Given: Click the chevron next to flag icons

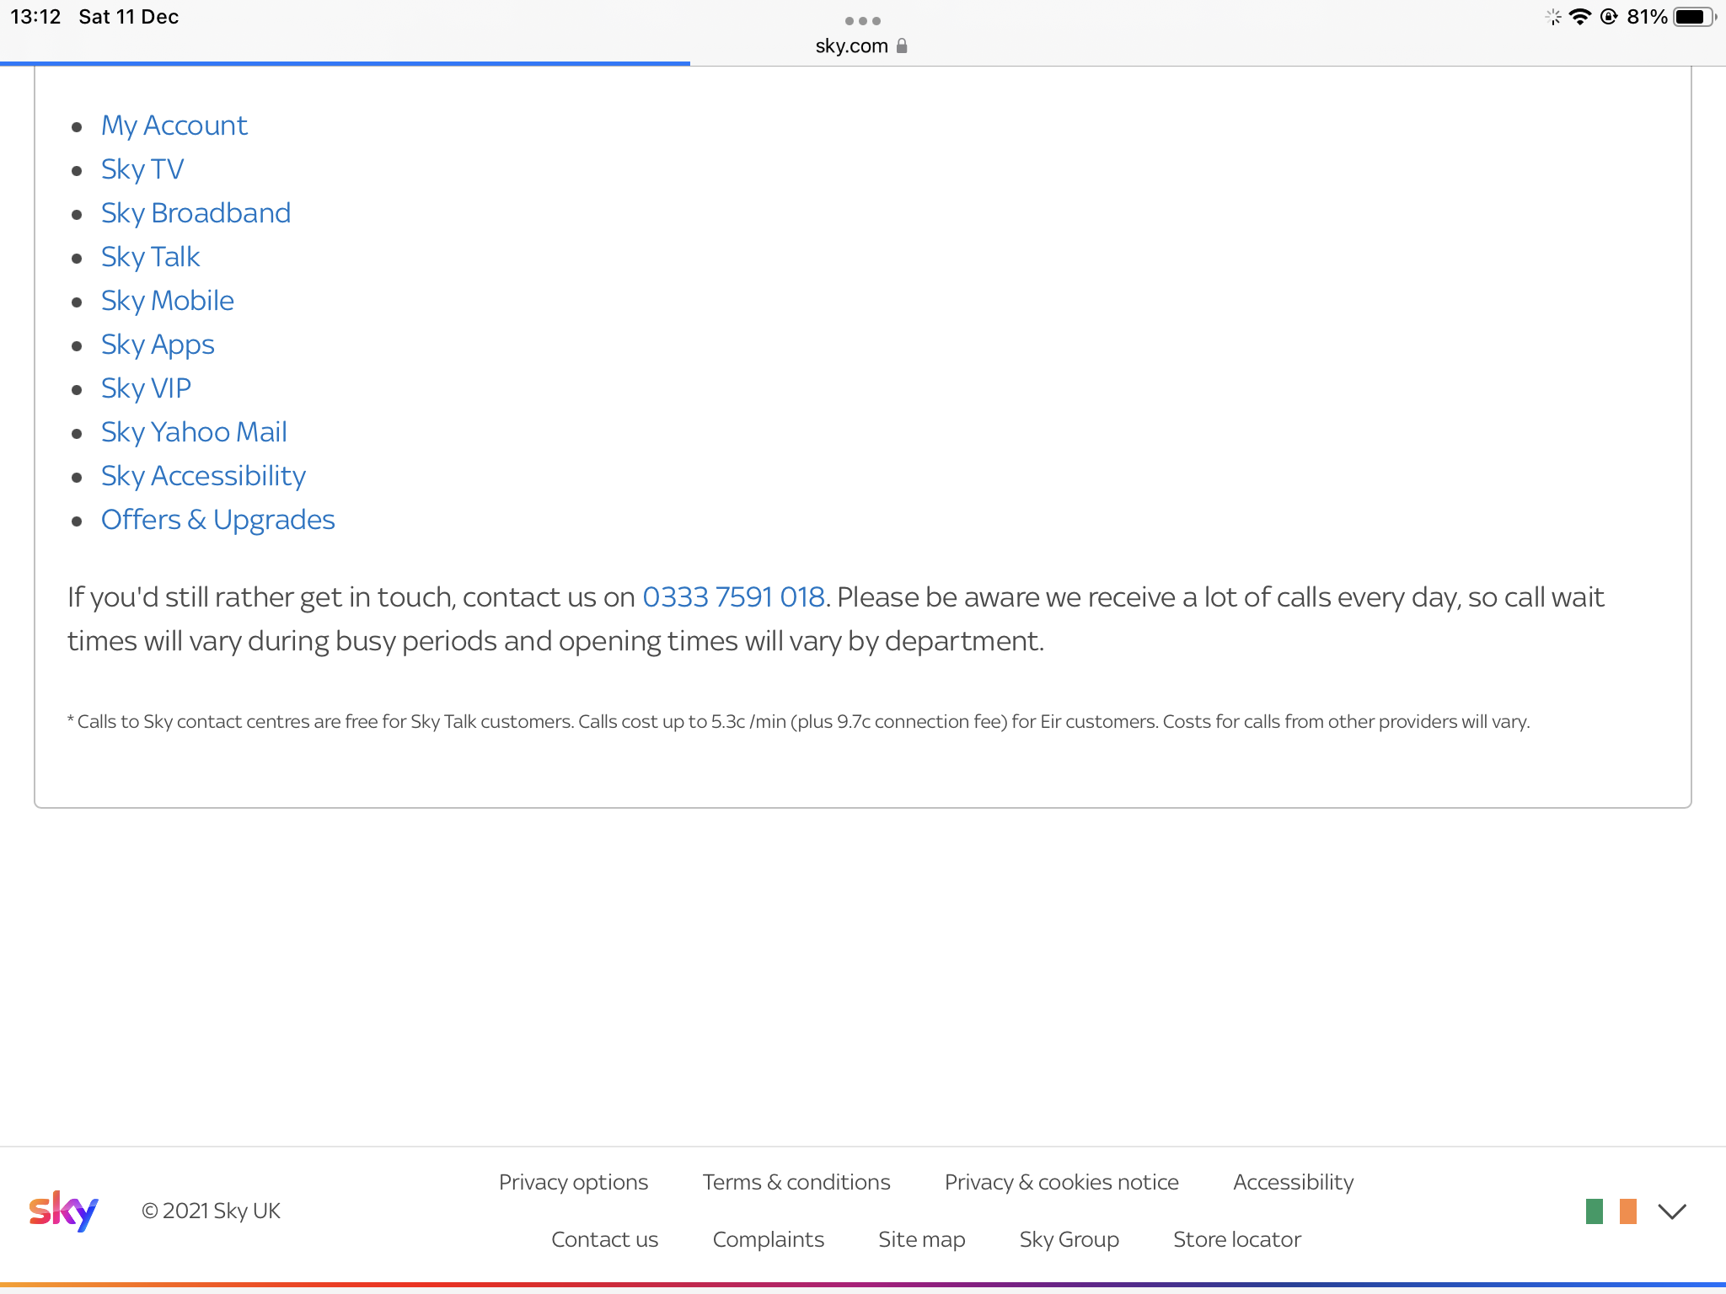Looking at the screenshot, I should (1675, 1211).
